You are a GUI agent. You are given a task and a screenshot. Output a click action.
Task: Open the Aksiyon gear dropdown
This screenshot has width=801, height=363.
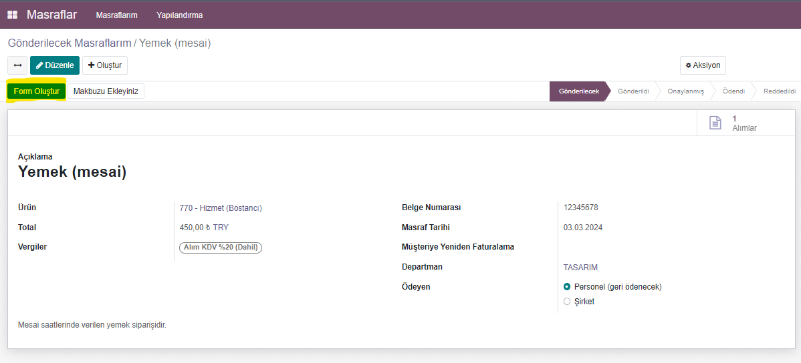coord(703,65)
